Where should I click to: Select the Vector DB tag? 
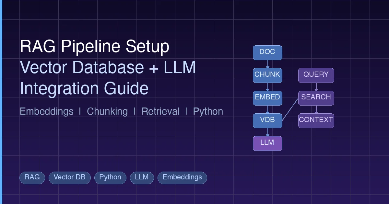click(69, 177)
